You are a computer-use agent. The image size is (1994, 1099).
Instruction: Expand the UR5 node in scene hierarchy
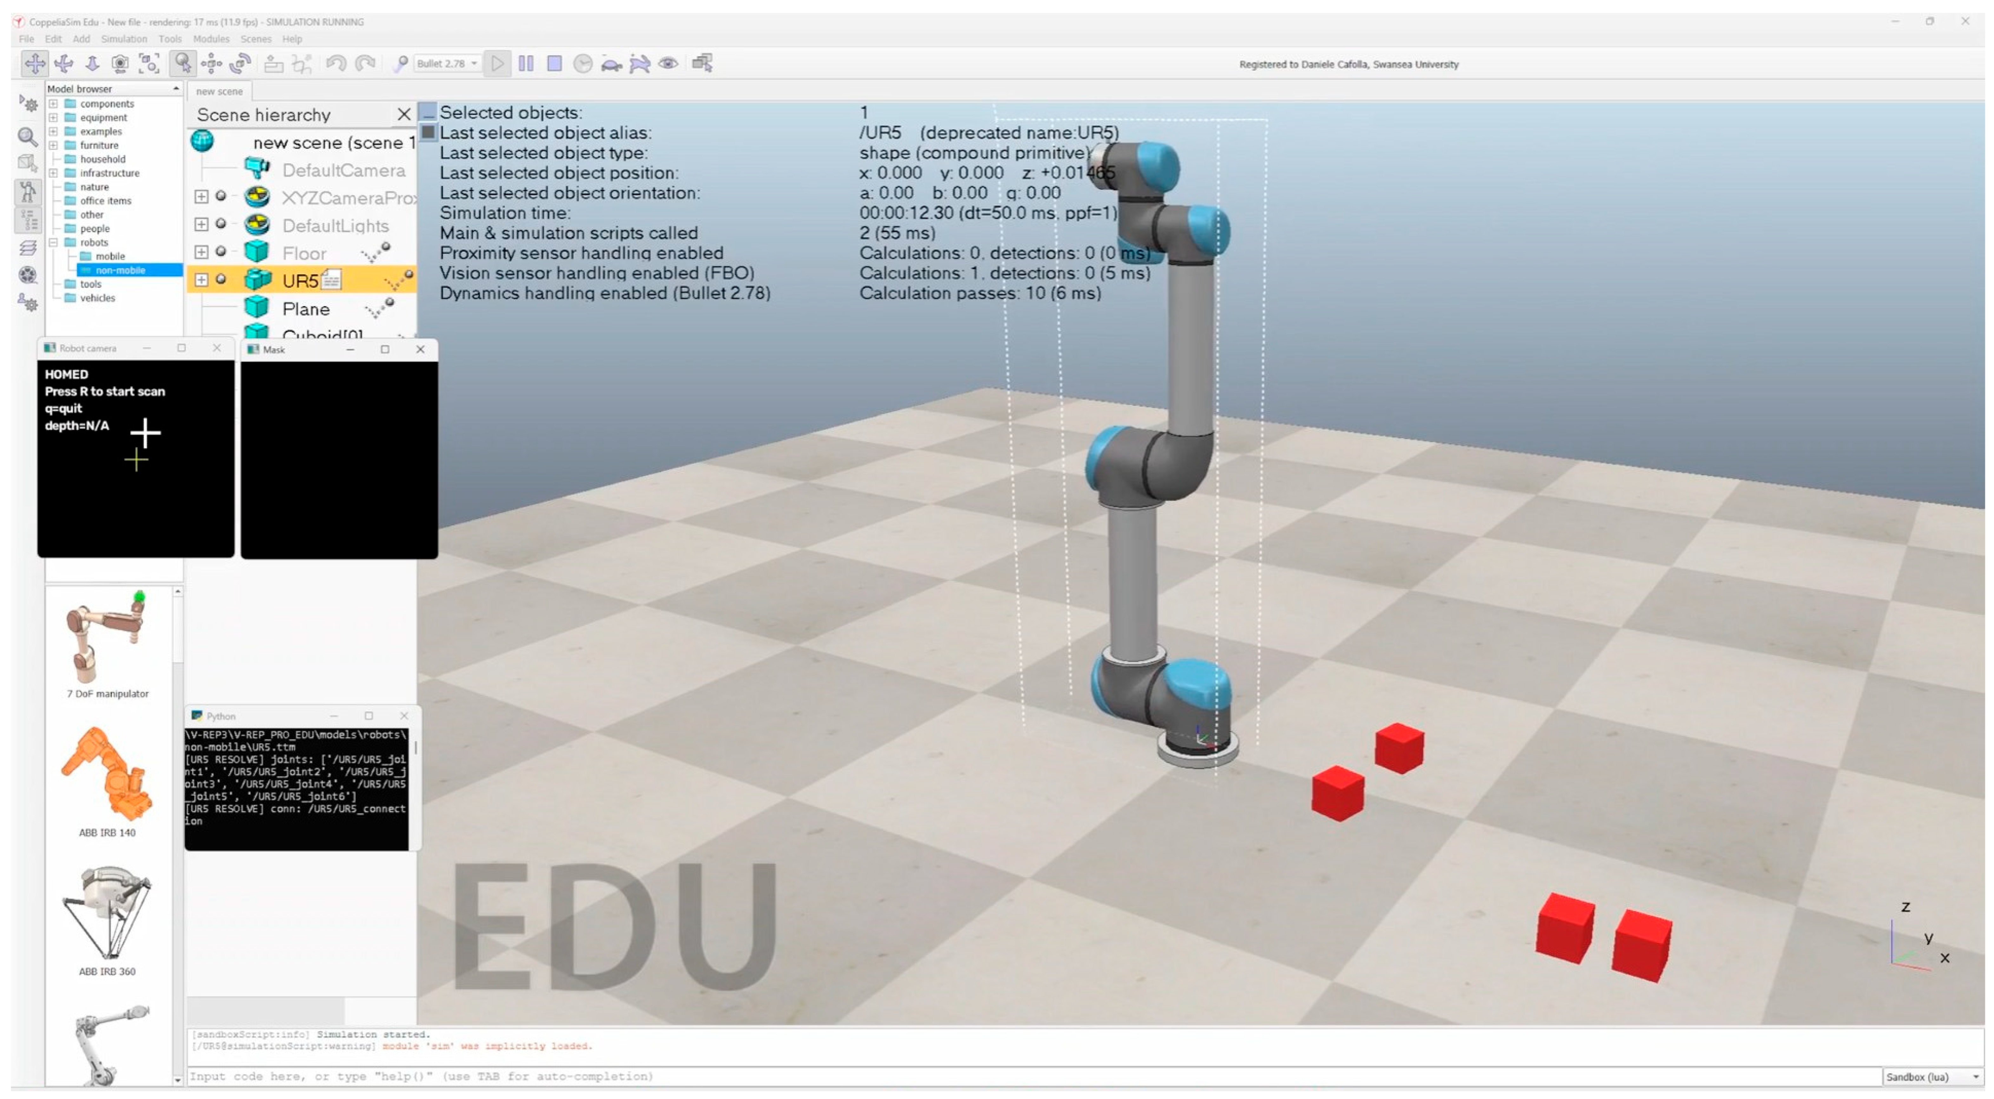pos(201,279)
